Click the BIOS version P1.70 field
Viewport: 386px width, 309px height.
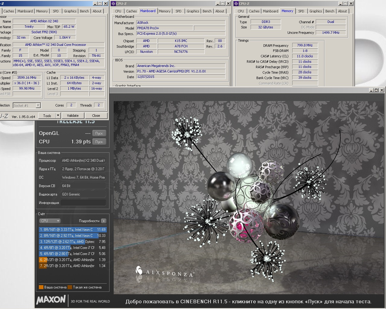[181, 71]
